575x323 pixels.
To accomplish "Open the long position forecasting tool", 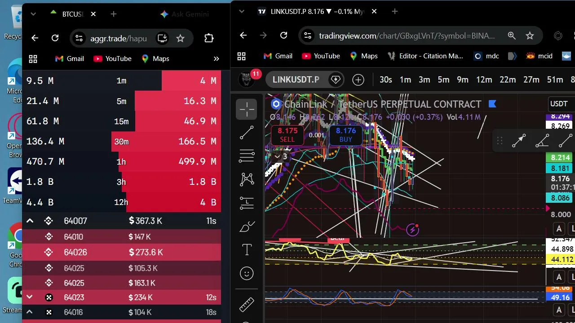I will (x=247, y=203).
